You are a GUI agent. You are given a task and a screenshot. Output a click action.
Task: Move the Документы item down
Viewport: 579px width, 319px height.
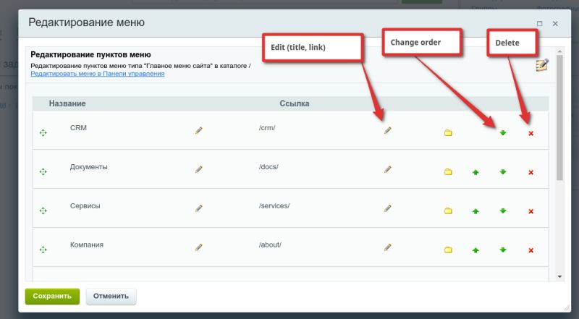503,172
